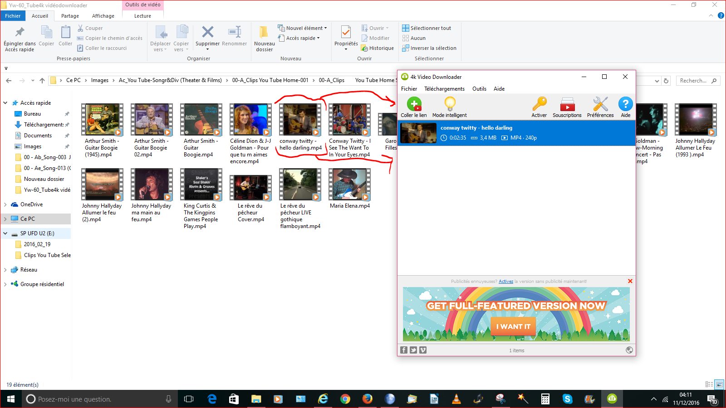Click Couper in the ribbon
This screenshot has height=408, width=726.
(x=90, y=28)
